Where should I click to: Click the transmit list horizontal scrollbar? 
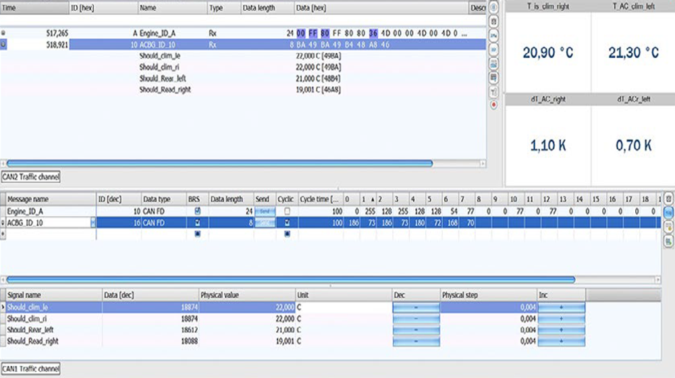pyautogui.click(x=290, y=279)
